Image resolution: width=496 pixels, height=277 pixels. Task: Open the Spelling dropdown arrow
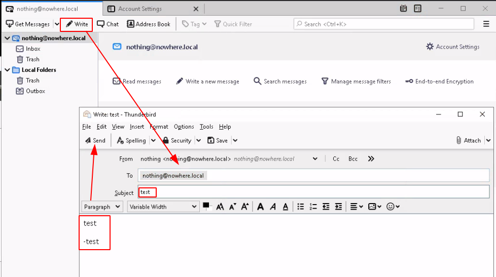(x=154, y=141)
